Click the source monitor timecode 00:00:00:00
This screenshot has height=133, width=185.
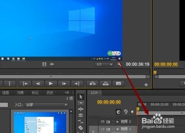coord(166,64)
